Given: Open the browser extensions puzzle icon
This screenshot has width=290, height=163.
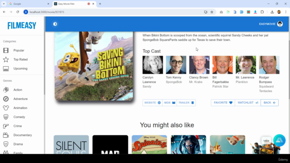Looking at the screenshot, I should pyautogui.click(x=262, y=12).
